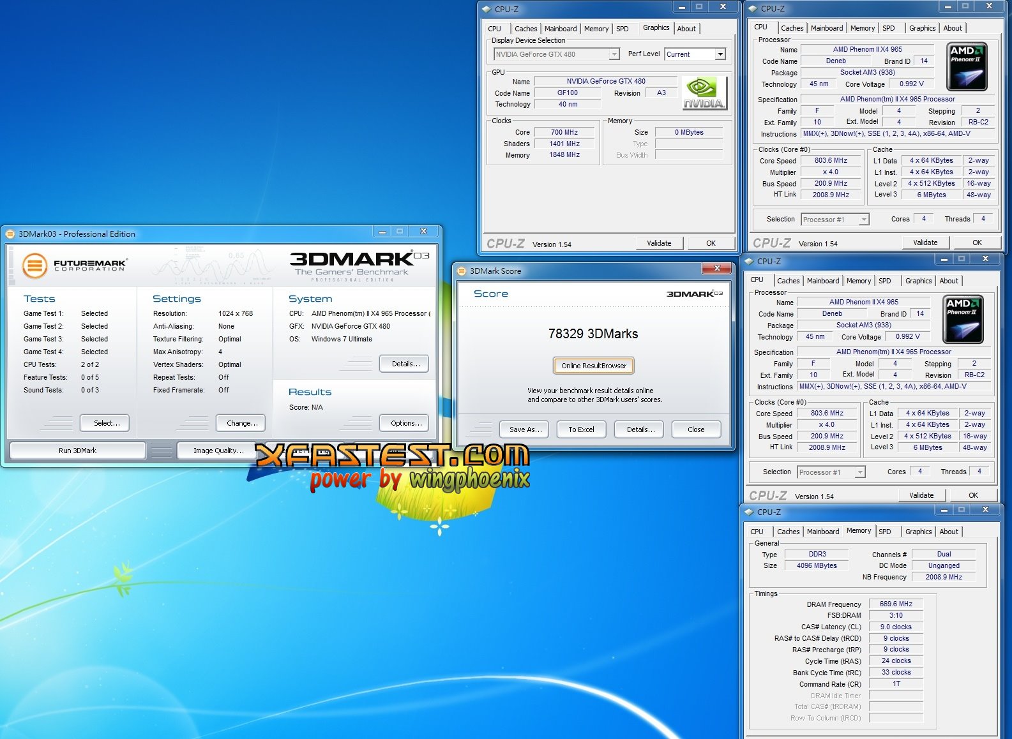Open the Display Device Selection dropdown
Image resolution: width=1012 pixels, height=739 pixels.
coord(614,55)
